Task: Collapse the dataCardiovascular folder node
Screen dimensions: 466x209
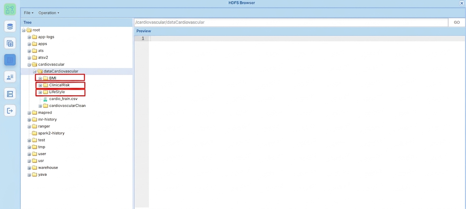Action: (35, 71)
